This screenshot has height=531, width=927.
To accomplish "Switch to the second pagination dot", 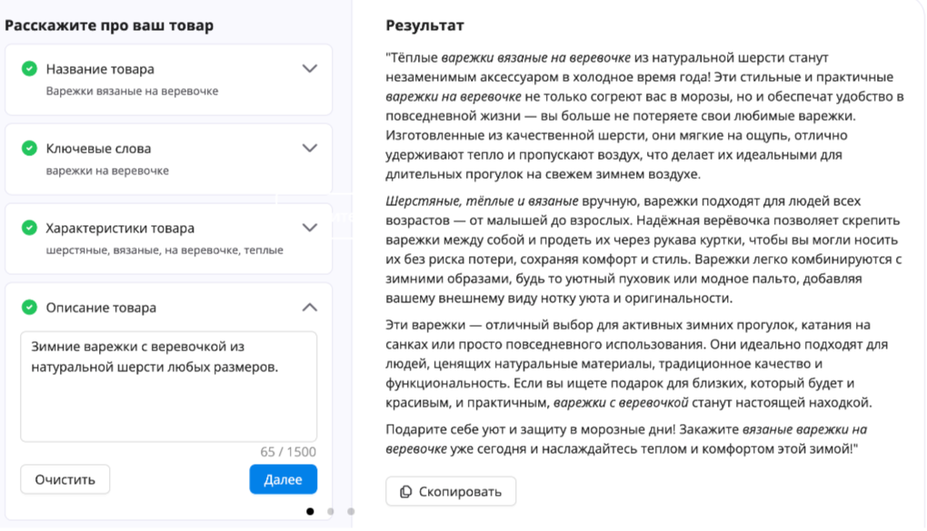I will 331,512.
